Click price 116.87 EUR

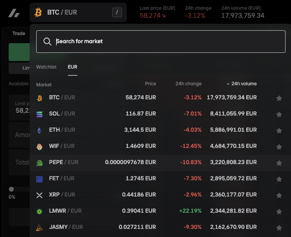pyautogui.click(x=141, y=113)
